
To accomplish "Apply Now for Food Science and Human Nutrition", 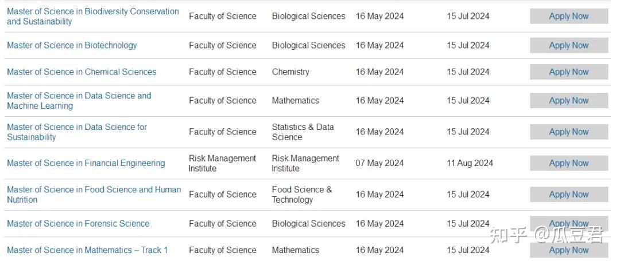I will tap(568, 194).
